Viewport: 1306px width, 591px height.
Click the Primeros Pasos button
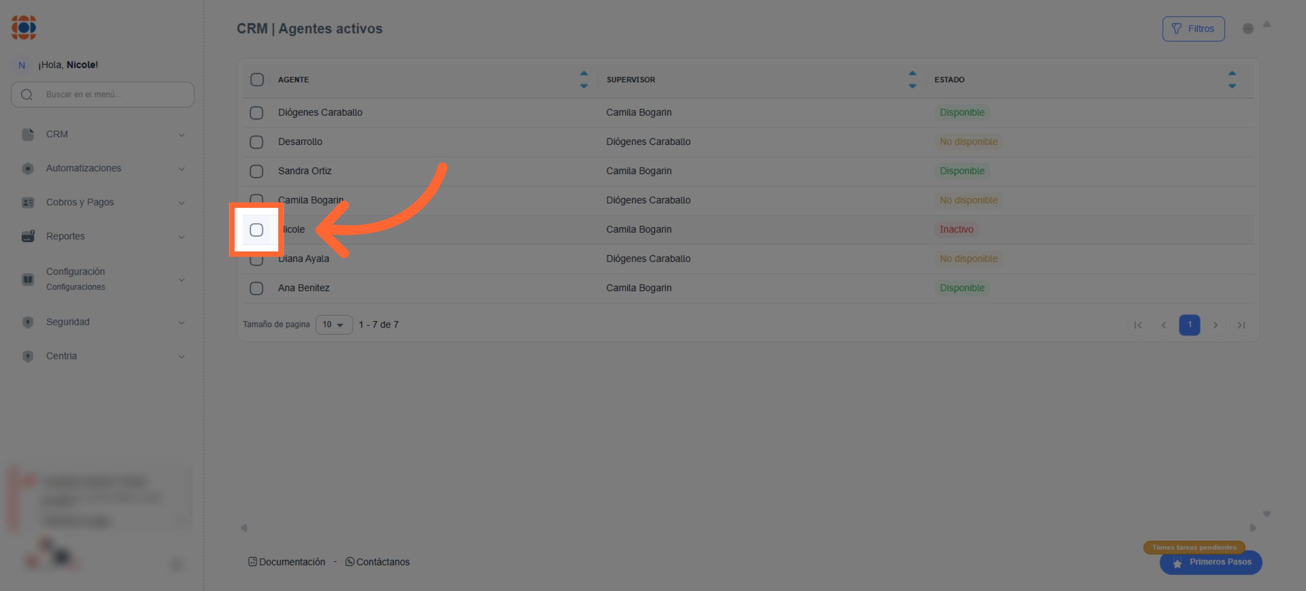coord(1210,562)
